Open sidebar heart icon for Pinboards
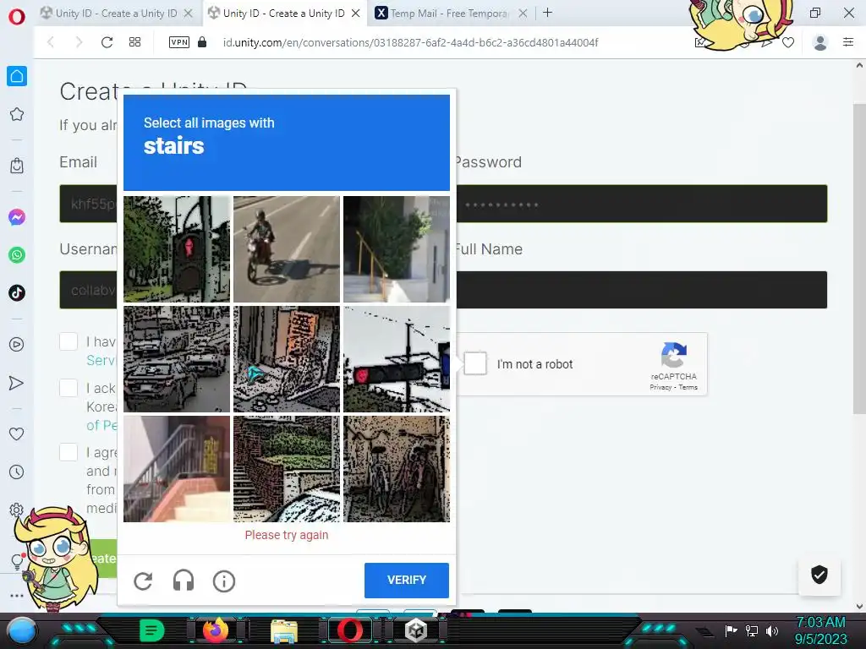Viewport: 866px width, 649px height. [x=17, y=434]
